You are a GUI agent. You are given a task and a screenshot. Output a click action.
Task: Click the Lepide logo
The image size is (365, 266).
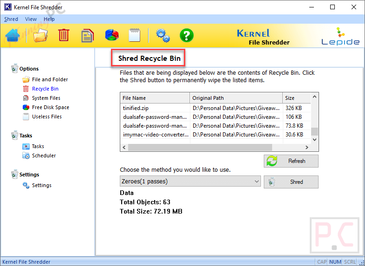[340, 36]
